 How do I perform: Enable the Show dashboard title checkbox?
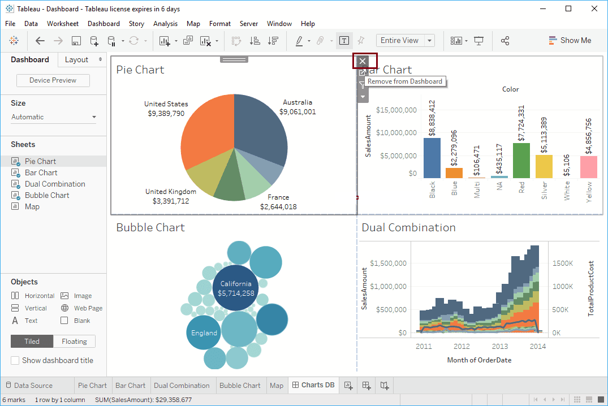coord(15,360)
